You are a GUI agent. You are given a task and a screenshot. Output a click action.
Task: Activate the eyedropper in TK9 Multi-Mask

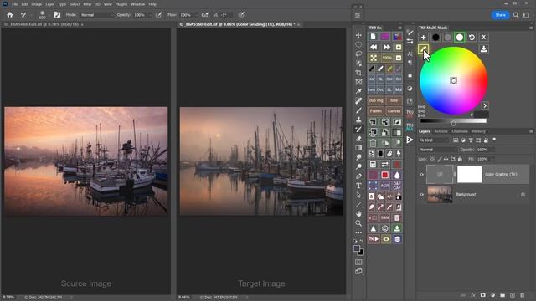point(423,49)
